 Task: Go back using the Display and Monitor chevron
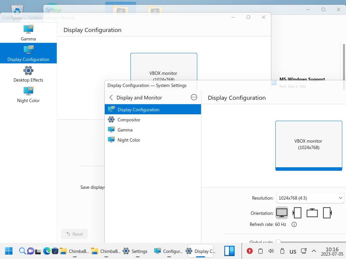(x=111, y=97)
